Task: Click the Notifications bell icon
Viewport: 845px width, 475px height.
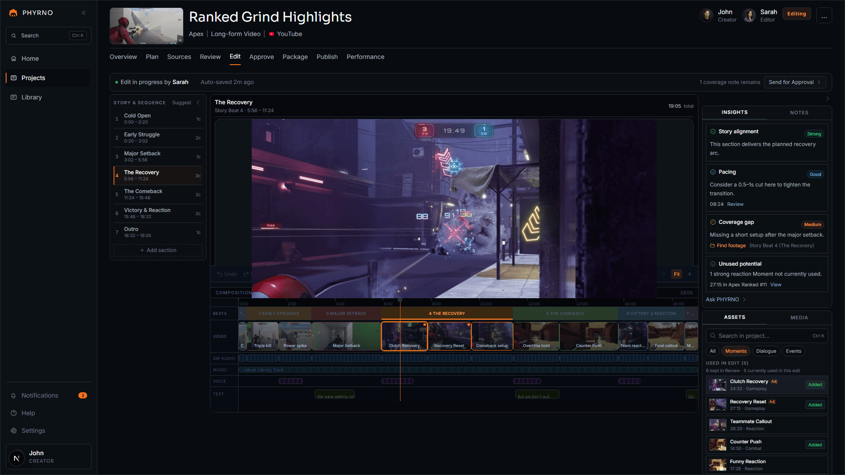Action: (14, 395)
